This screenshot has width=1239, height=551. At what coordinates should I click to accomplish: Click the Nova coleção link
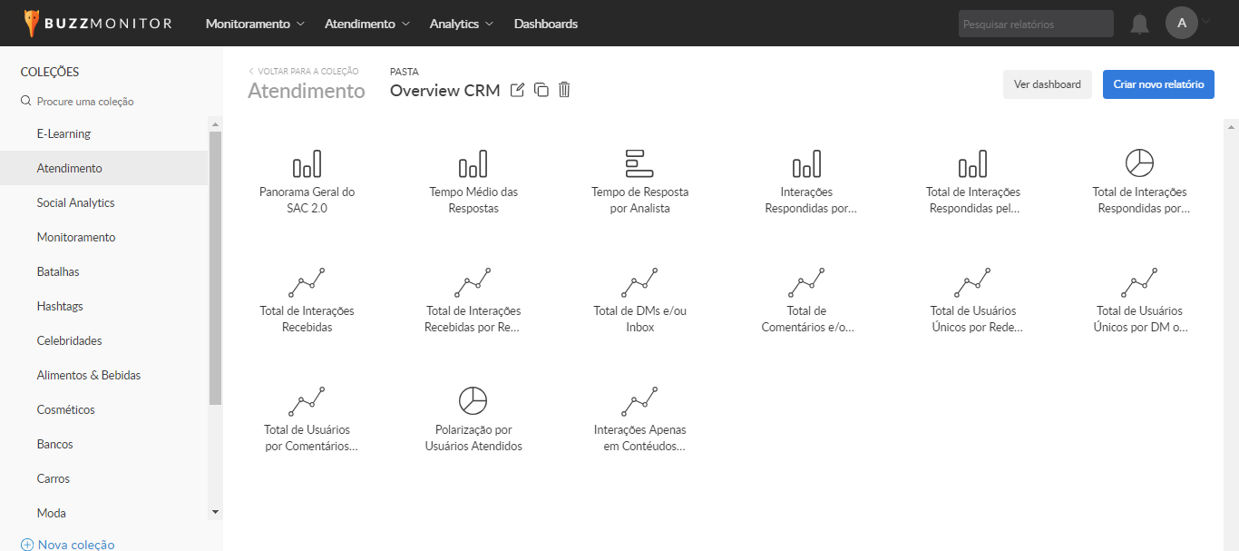76,545
